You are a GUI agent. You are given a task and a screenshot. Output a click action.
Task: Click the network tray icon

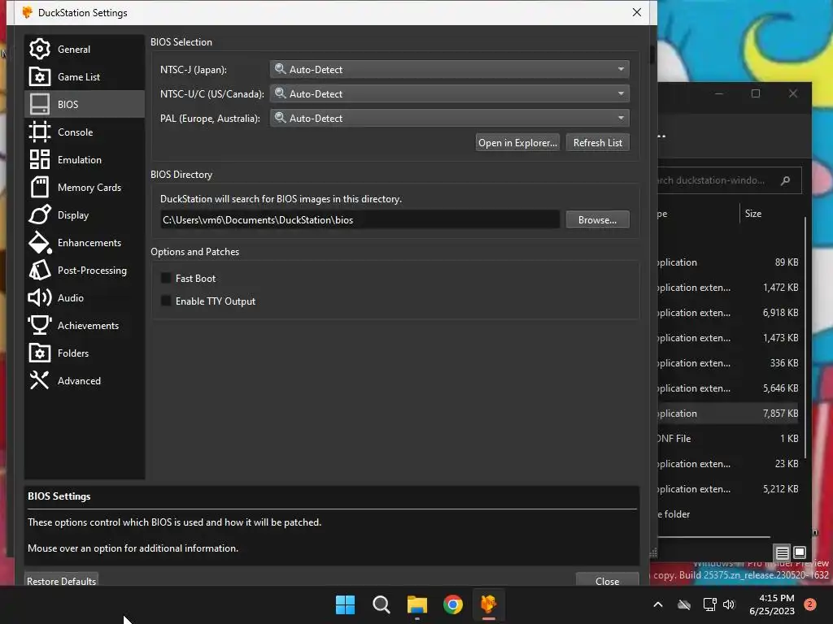pos(709,604)
